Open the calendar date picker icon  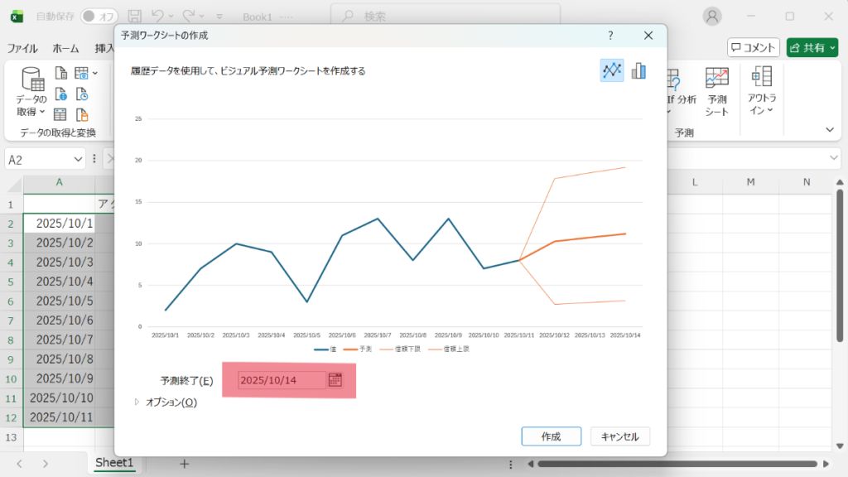[335, 380]
